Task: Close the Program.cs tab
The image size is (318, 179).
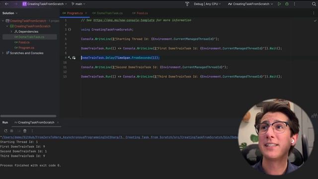Action: (86, 13)
